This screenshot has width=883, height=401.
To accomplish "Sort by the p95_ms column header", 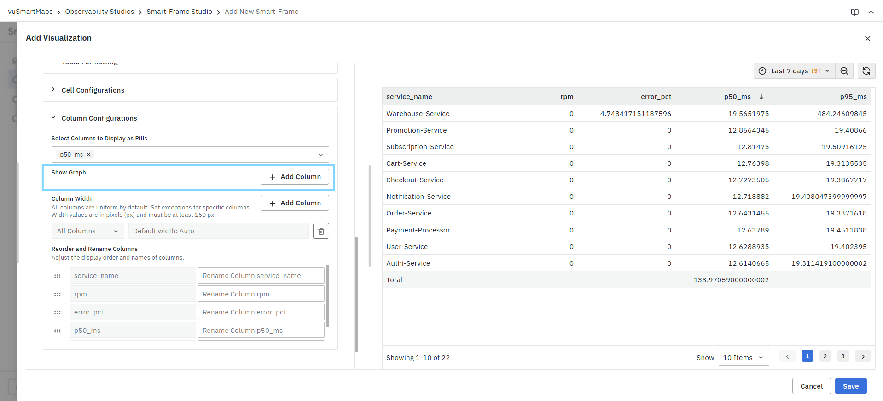I will [x=853, y=97].
